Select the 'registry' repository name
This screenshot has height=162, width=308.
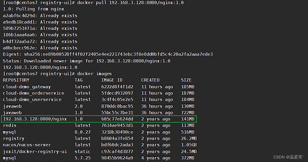(14, 139)
